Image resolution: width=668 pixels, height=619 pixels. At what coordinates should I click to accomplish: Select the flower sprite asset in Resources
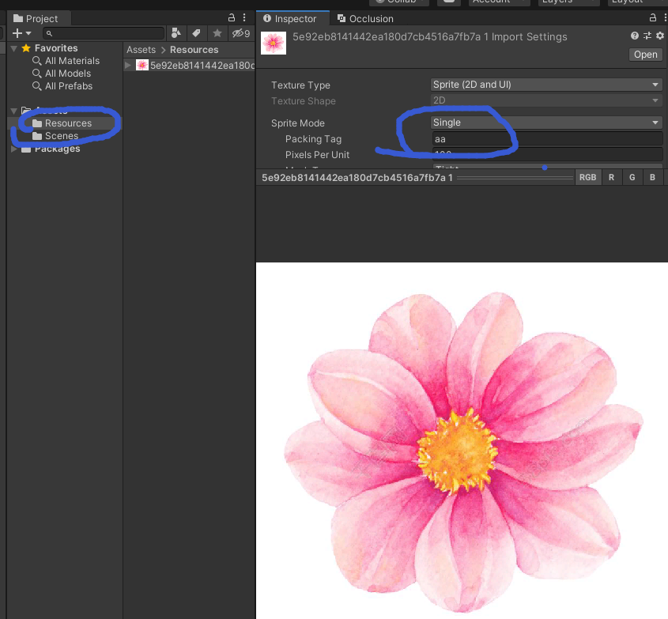[195, 65]
